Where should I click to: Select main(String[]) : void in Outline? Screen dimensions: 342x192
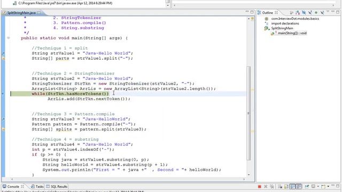tap(292, 33)
